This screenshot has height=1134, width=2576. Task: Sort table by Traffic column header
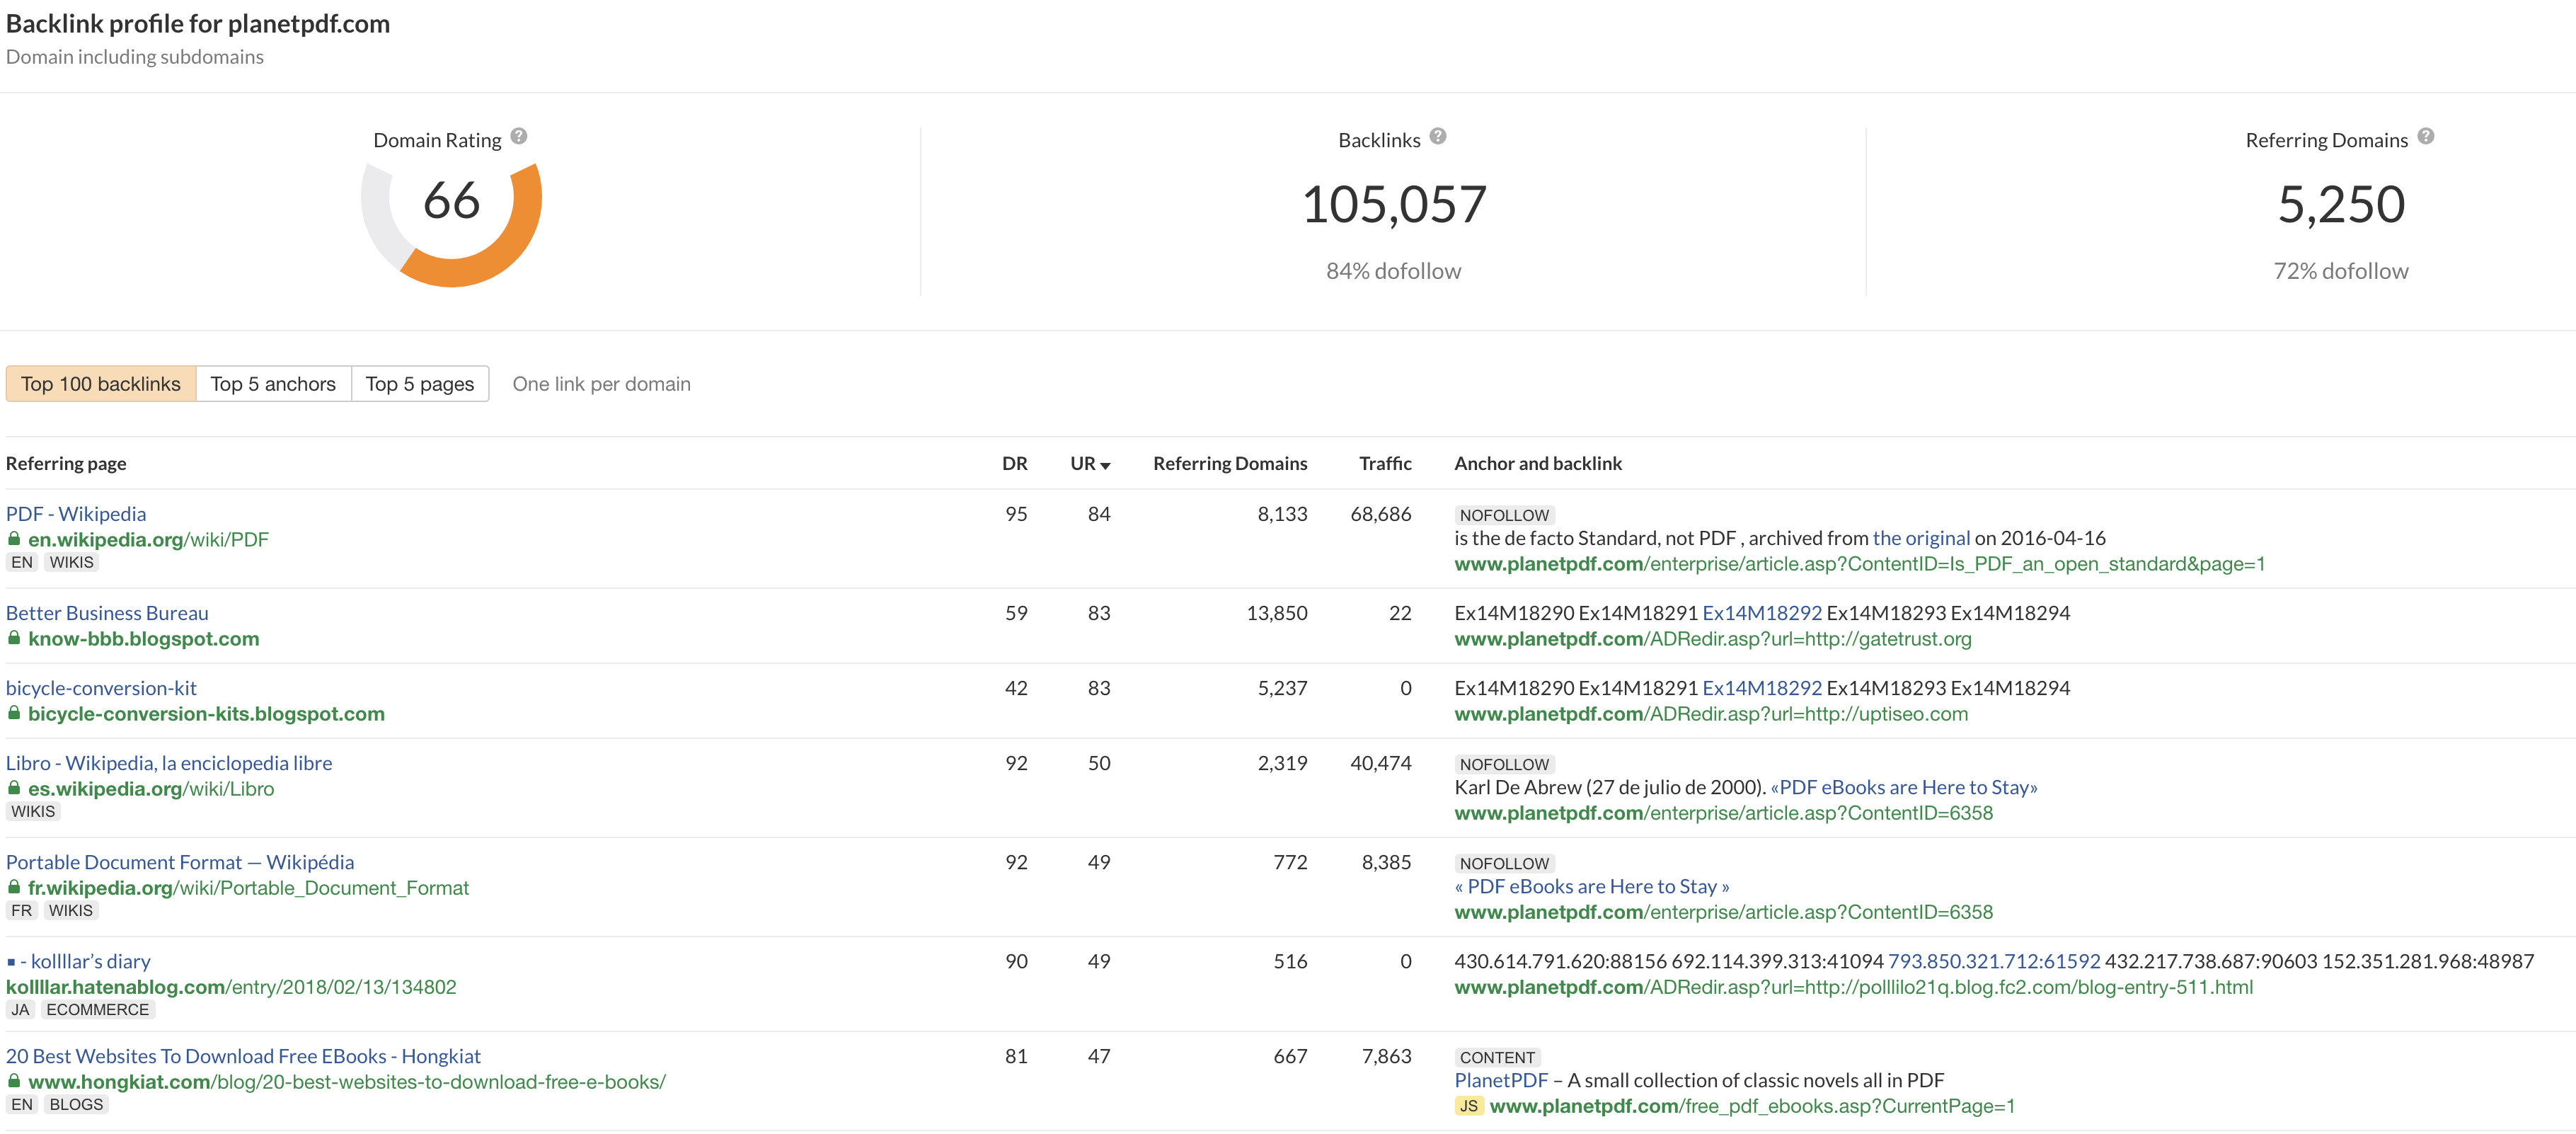point(1384,463)
